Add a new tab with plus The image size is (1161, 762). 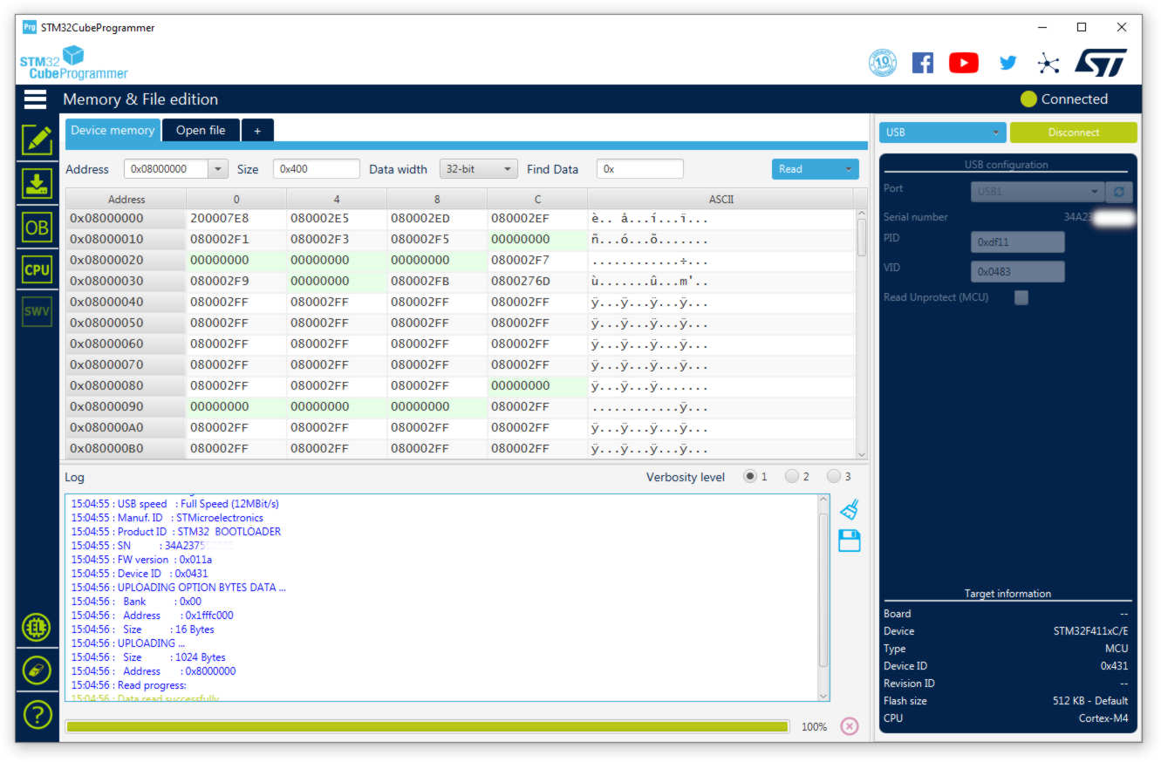click(257, 130)
